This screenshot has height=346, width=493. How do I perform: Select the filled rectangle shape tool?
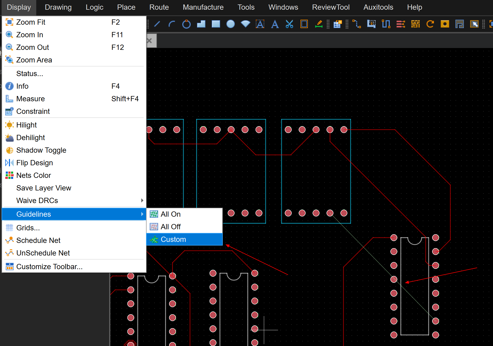pyautogui.click(x=216, y=24)
